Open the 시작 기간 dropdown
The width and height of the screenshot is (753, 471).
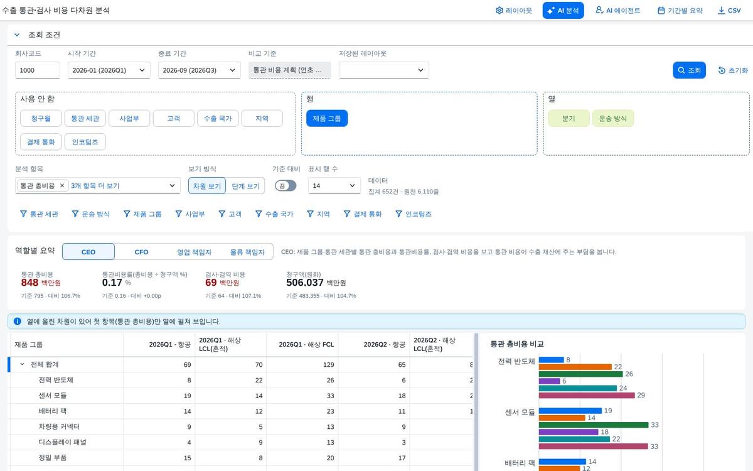[109, 70]
